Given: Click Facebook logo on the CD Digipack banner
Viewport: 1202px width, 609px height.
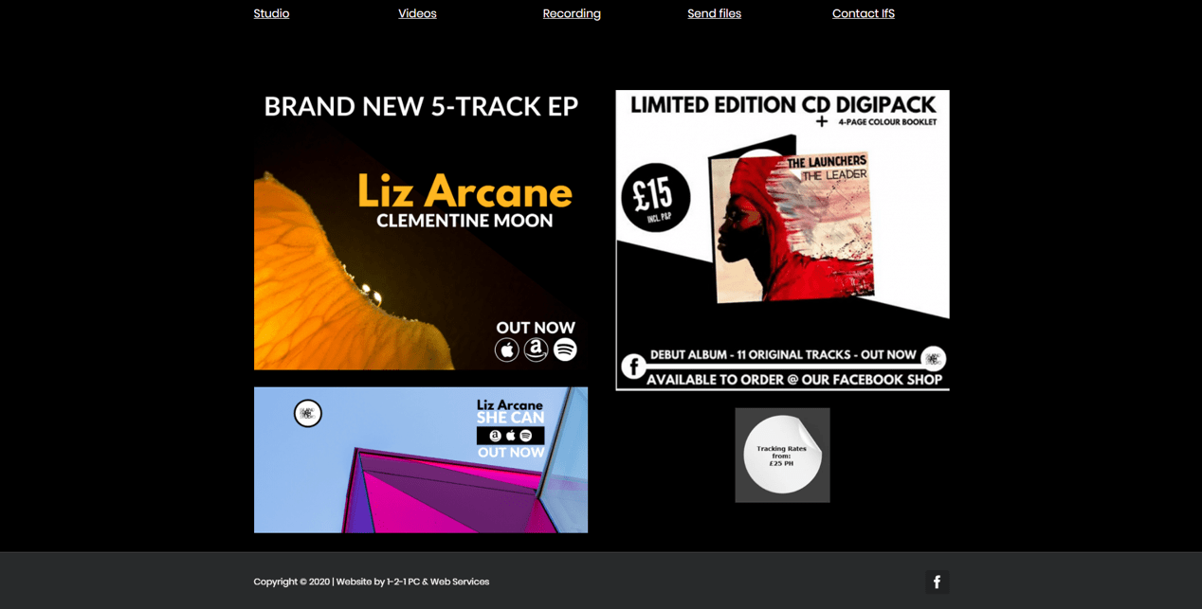Looking at the screenshot, I should pos(633,366).
